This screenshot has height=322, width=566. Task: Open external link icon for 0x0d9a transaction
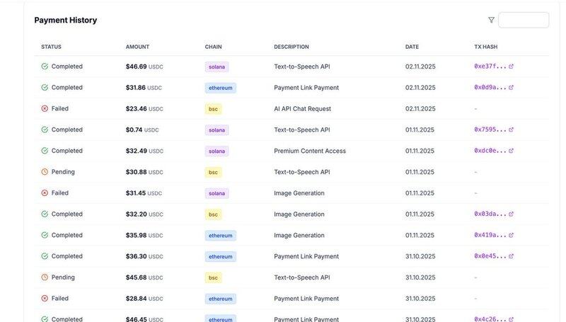coord(512,88)
